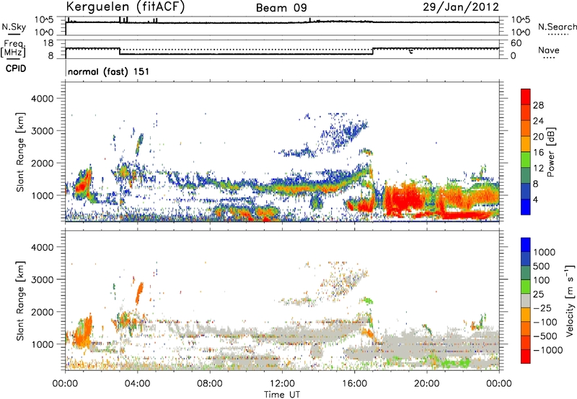Click the '-1000' tick on the velocity colorbar
Screen dimensions: 577x399
tap(547, 350)
